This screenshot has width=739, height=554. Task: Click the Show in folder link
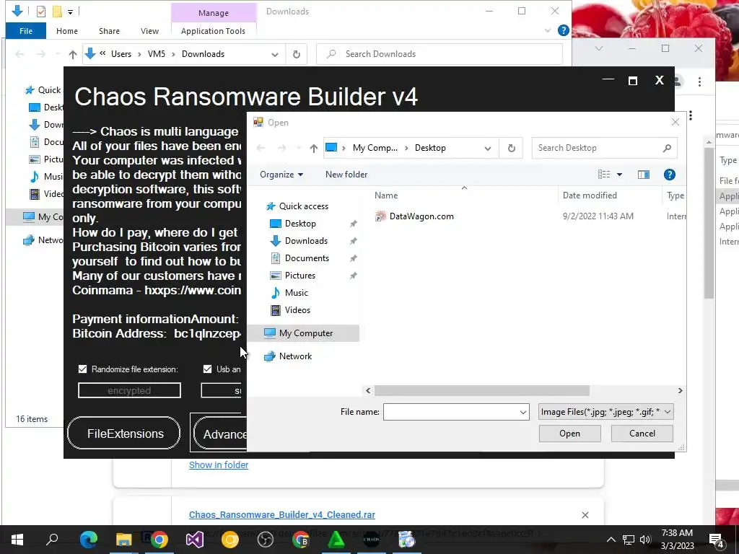pyautogui.click(x=219, y=465)
